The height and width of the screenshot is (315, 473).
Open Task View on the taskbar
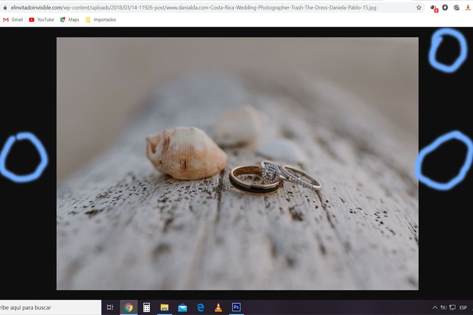point(110,308)
